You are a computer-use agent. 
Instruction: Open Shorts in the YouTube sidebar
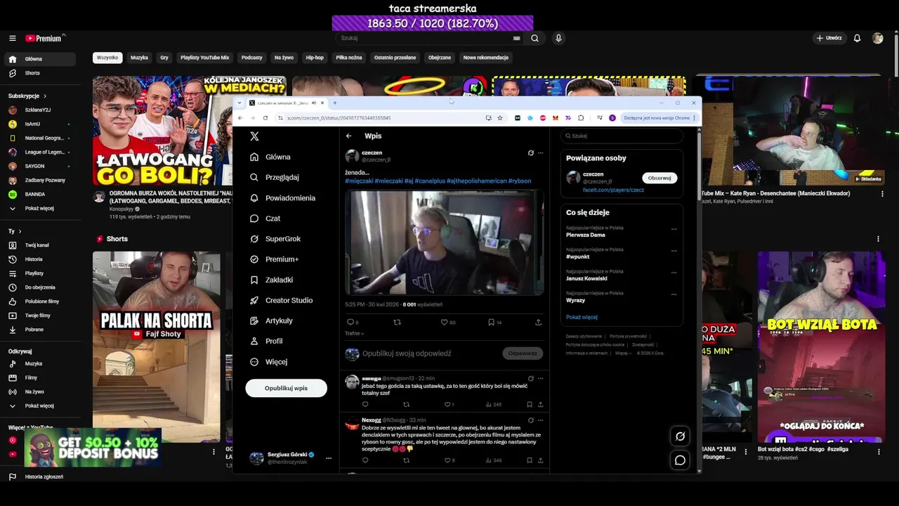click(40, 73)
